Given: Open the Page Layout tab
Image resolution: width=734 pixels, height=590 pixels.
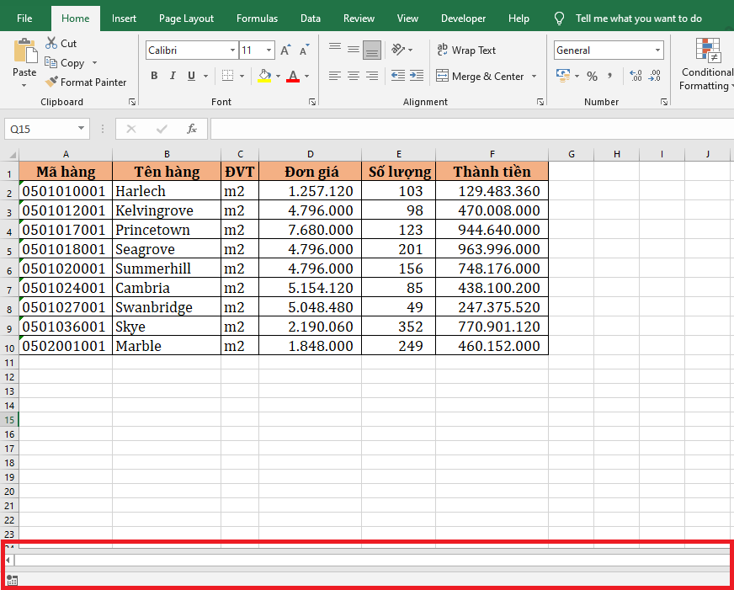Looking at the screenshot, I should pyautogui.click(x=186, y=18).
